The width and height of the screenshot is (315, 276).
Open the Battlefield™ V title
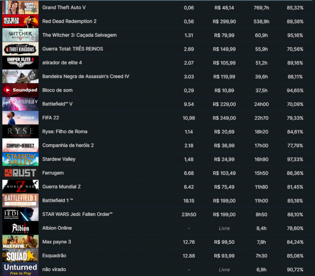(57, 104)
